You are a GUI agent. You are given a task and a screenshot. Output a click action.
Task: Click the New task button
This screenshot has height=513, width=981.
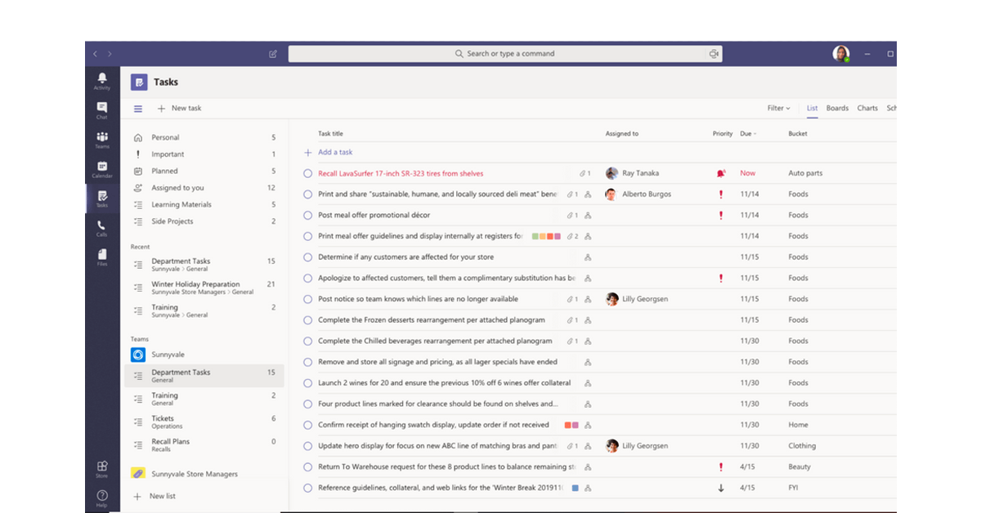(179, 108)
